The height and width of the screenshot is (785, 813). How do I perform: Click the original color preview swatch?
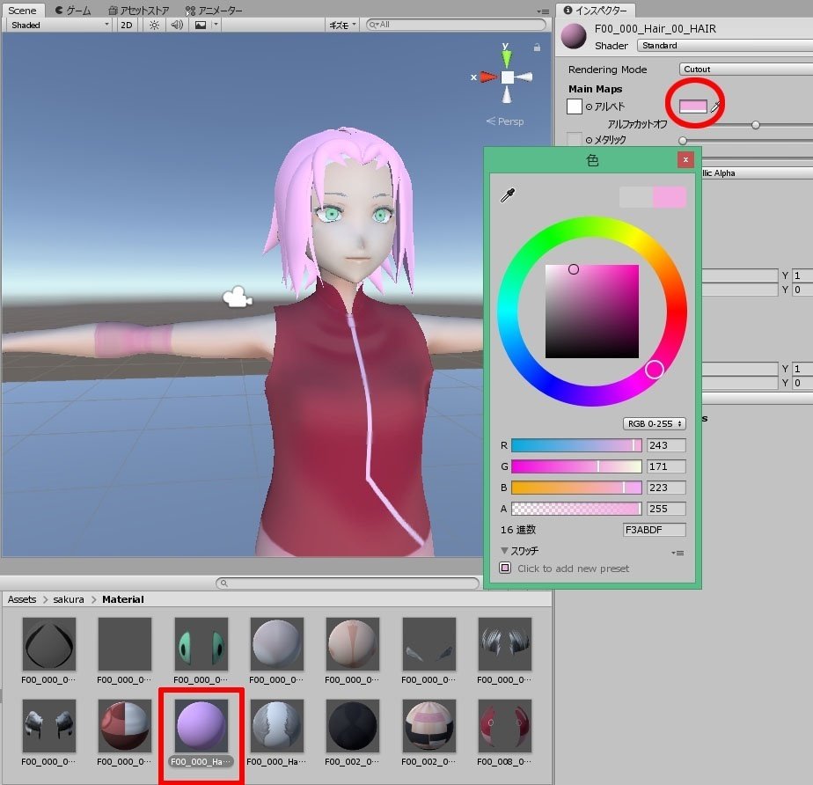(x=636, y=197)
